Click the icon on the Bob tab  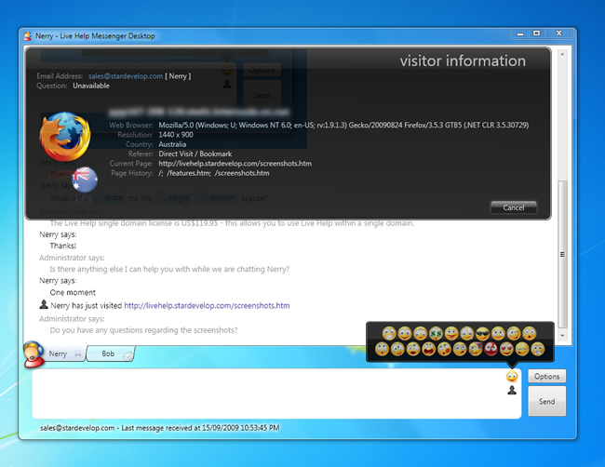[x=128, y=354]
